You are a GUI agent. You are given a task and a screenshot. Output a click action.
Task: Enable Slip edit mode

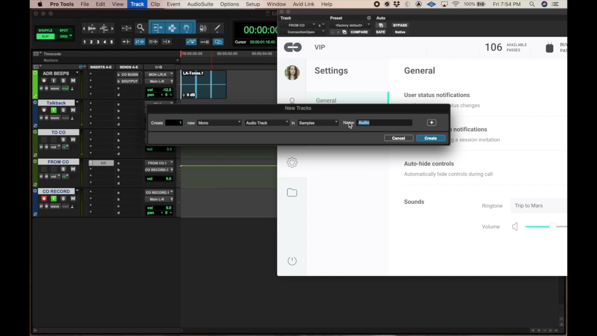[x=45, y=36]
